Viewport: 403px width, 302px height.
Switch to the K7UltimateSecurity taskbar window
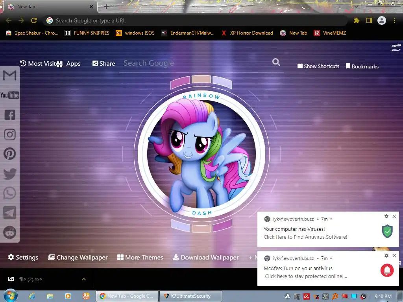tap(191, 296)
